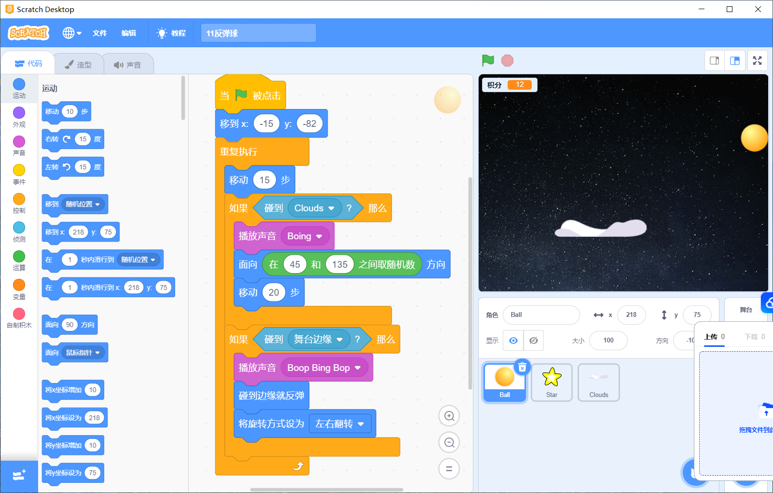Open 下载 download tab
773x493 pixels.
755,337
